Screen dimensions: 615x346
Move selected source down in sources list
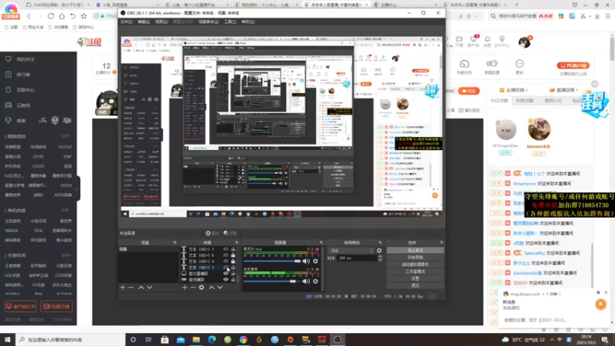220,288
